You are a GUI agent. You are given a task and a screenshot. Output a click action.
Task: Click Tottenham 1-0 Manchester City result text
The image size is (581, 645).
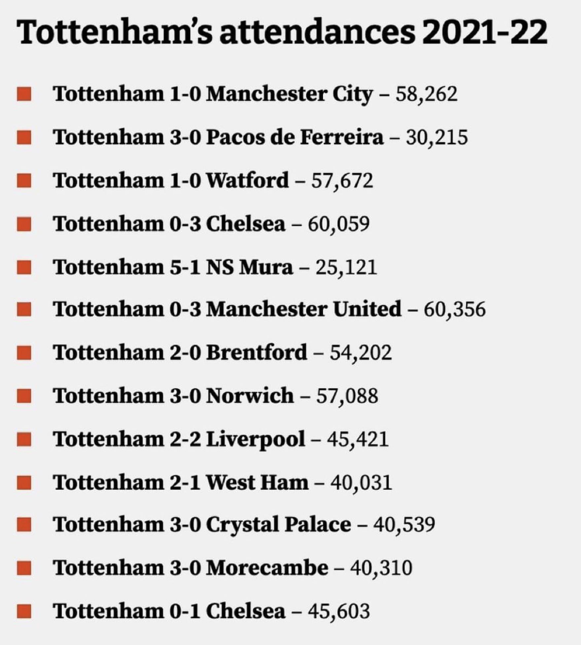tap(213, 94)
